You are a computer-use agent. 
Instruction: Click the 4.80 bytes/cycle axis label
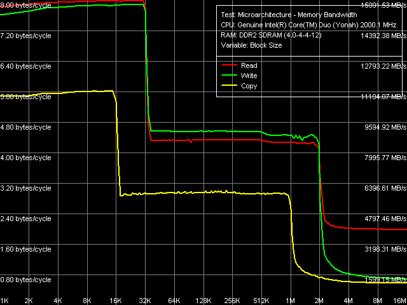click(25, 127)
